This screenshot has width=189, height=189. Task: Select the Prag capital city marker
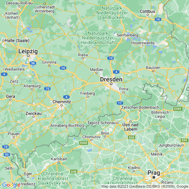[x=154, y=177]
